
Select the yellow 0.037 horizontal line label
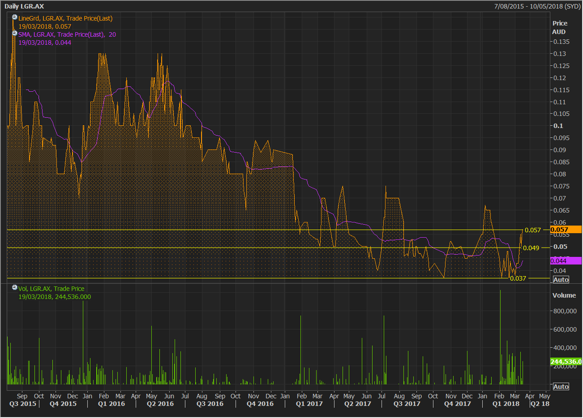[518, 278]
